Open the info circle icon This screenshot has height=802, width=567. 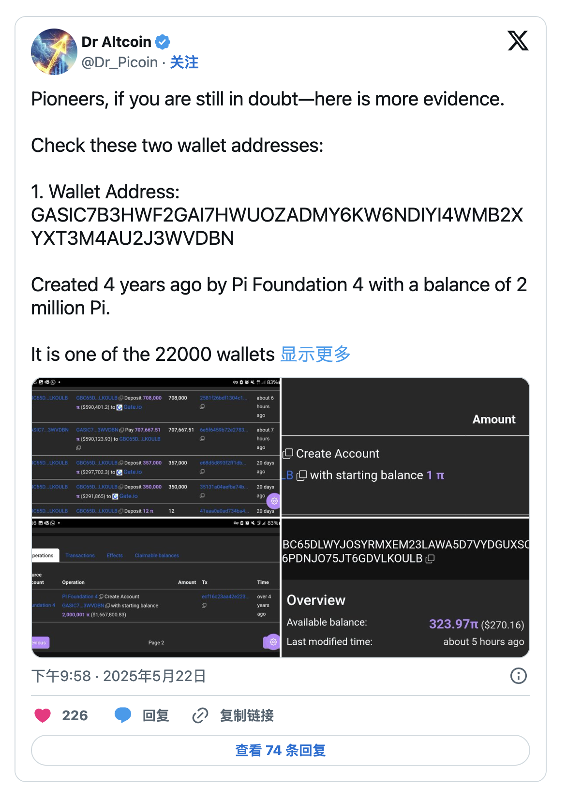coord(519,676)
